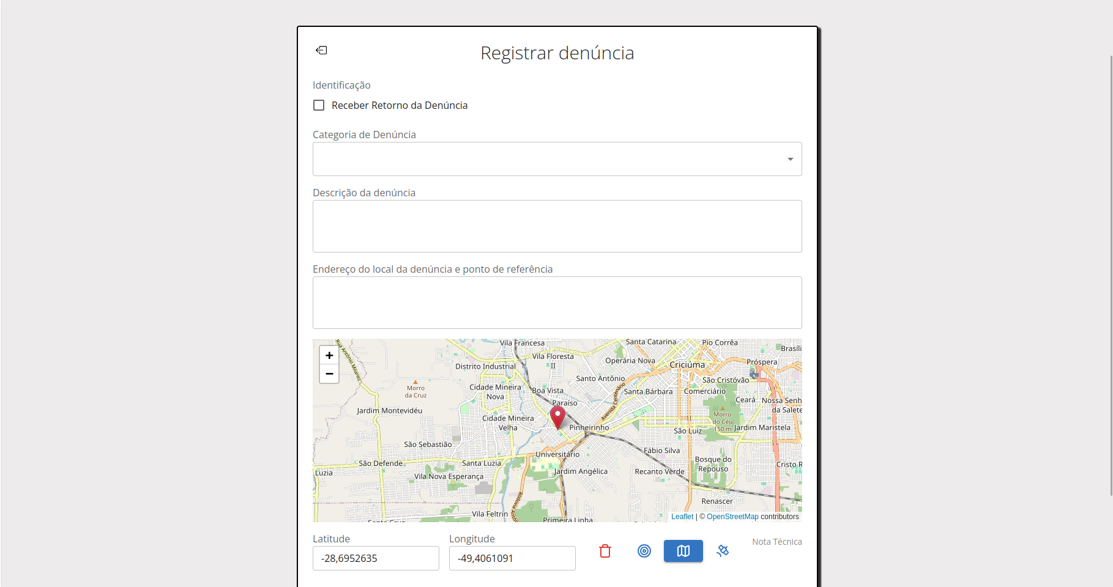Click the red trash icon to clear location
Viewport: 1113px width, 587px height.
tap(605, 551)
